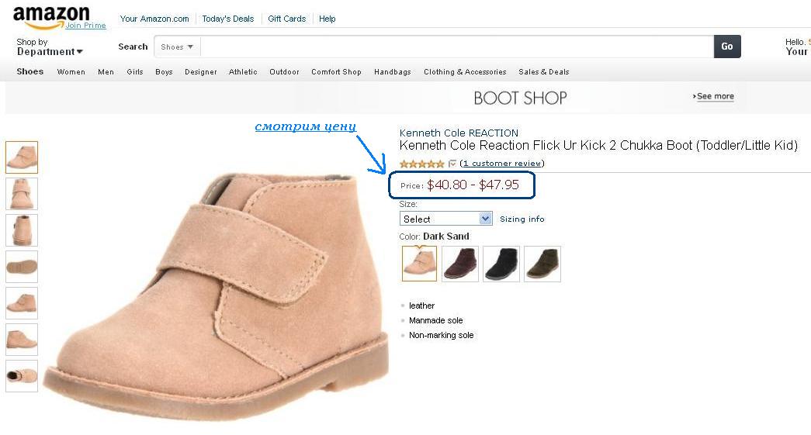The height and width of the screenshot is (435, 811).
Task: View the sole-bottom thumbnail image
Action: click(x=22, y=267)
